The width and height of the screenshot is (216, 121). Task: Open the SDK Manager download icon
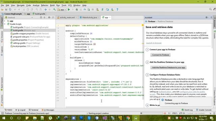112,10
